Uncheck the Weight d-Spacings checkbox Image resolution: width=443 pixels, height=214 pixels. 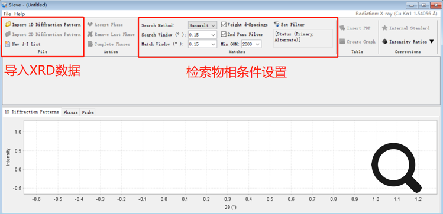(x=224, y=25)
